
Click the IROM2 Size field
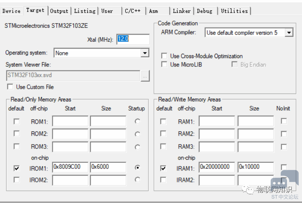pos(108,180)
